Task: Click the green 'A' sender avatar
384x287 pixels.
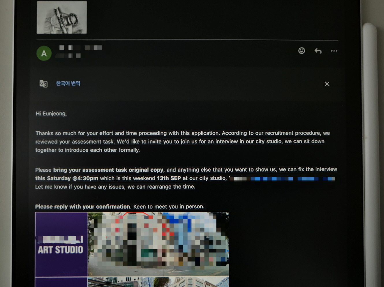Action: pyautogui.click(x=44, y=53)
